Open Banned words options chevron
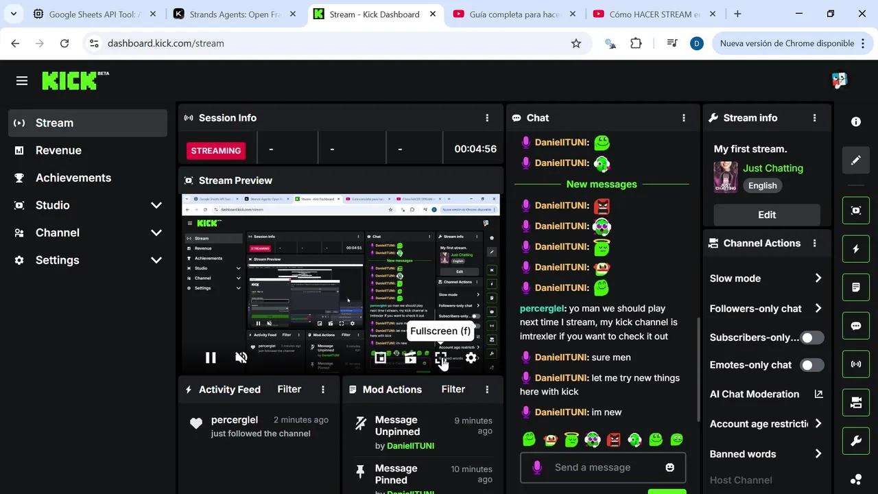This screenshot has height=494, width=878. click(818, 454)
